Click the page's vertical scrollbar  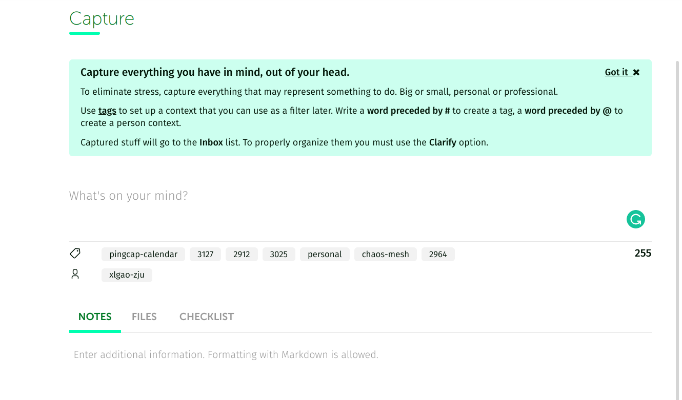tap(678, 205)
